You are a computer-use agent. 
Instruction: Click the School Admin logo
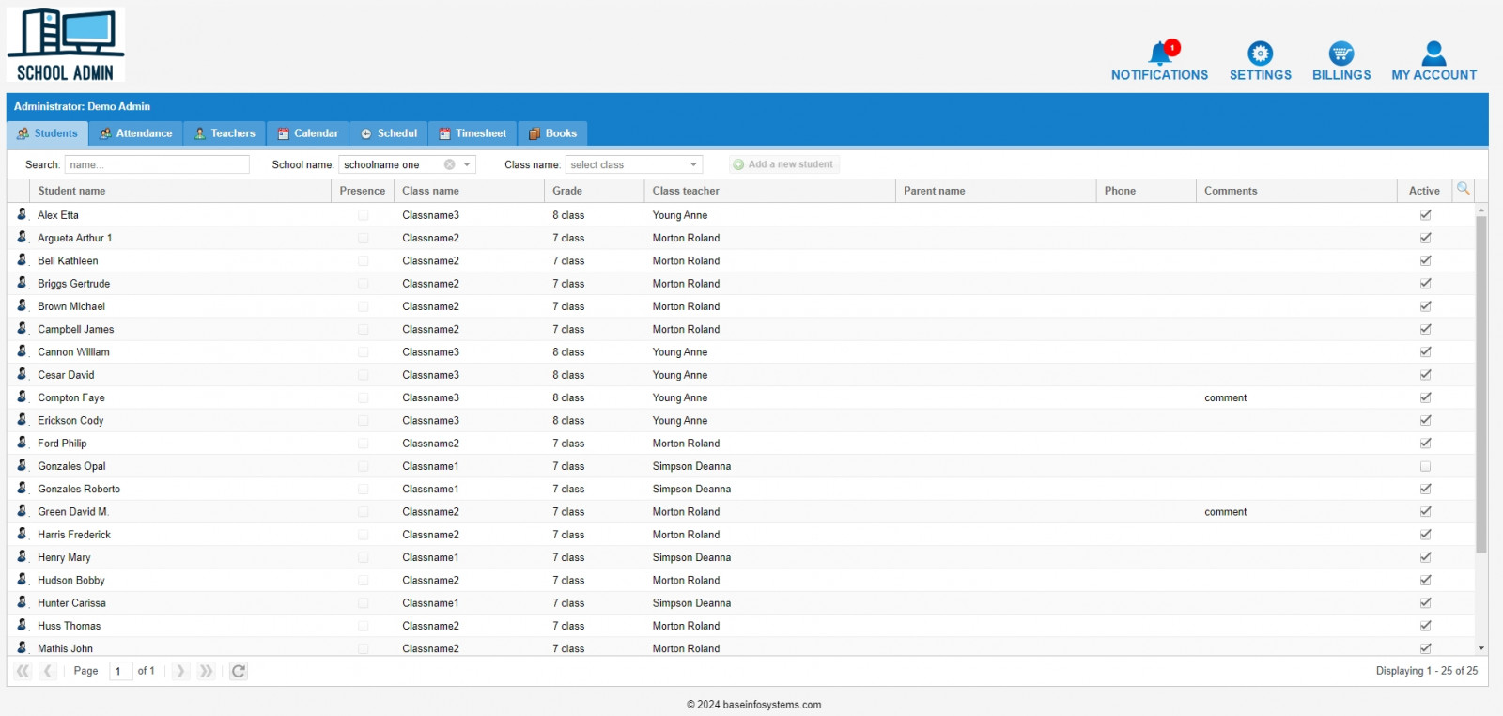(x=66, y=44)
